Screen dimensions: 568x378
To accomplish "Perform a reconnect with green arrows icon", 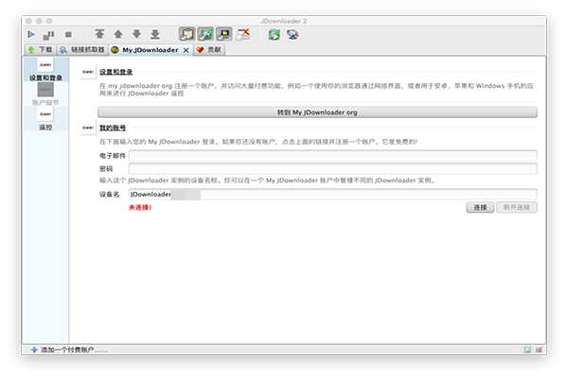I will pyautogui.click(x=275, y=34).
